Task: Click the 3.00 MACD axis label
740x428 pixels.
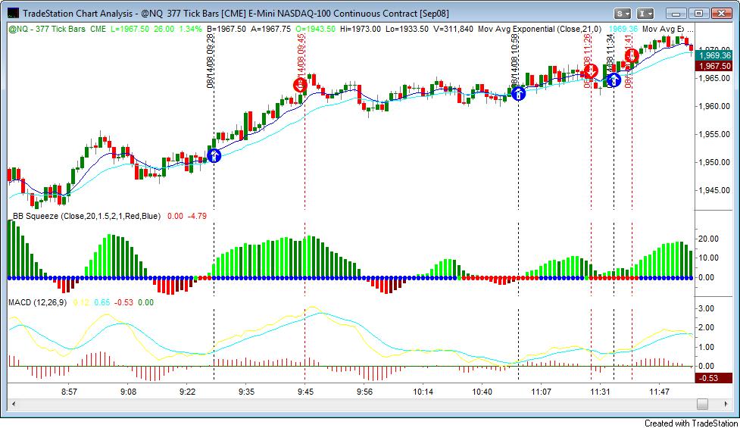Action: point(706,308)
